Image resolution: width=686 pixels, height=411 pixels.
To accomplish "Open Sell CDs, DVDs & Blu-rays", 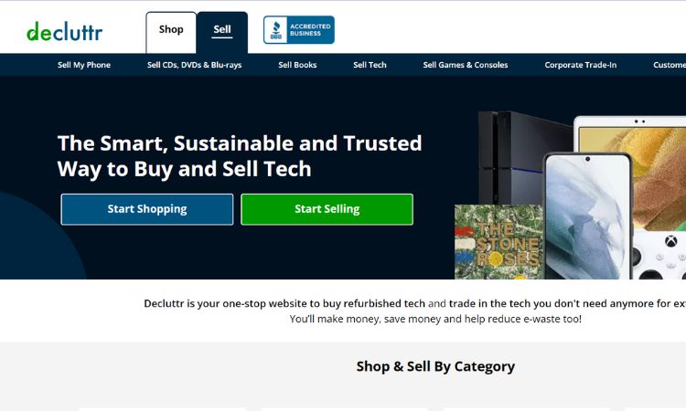I will 194,65.
